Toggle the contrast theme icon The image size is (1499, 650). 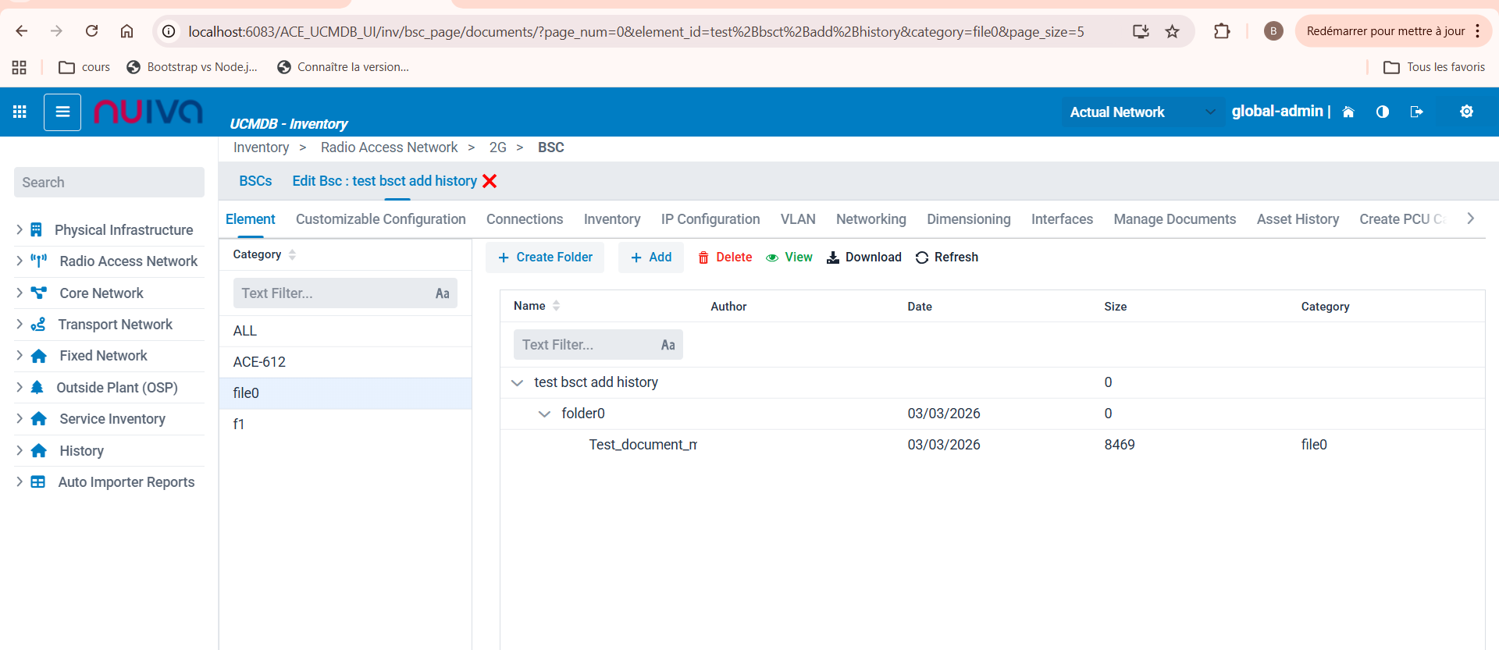pos(1382,112)
